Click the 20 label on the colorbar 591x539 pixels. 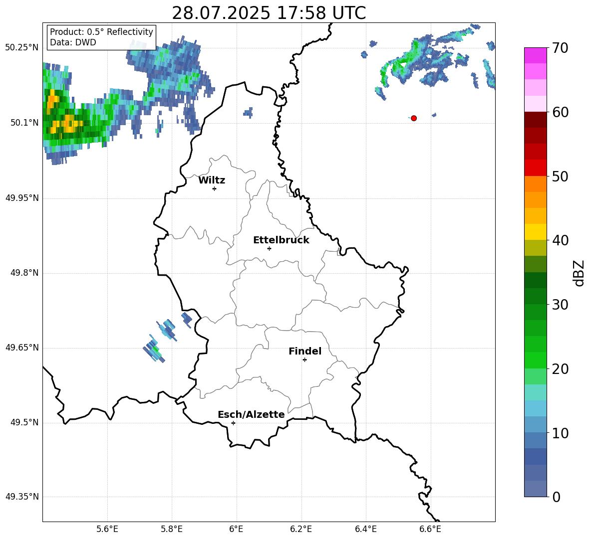pyautogui.click(x=560, y=369)
